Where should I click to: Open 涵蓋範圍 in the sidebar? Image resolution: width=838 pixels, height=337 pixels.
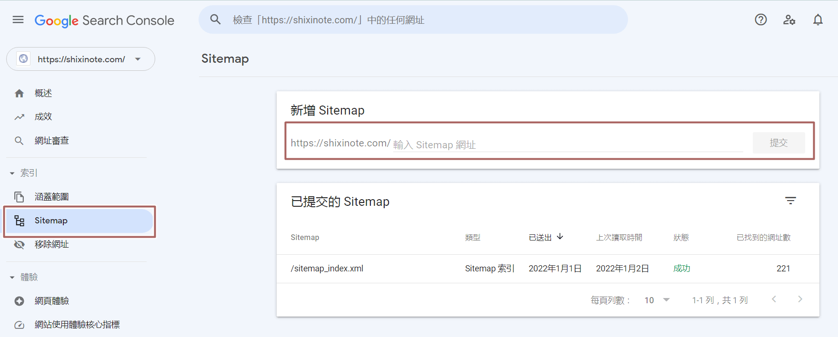52,197
